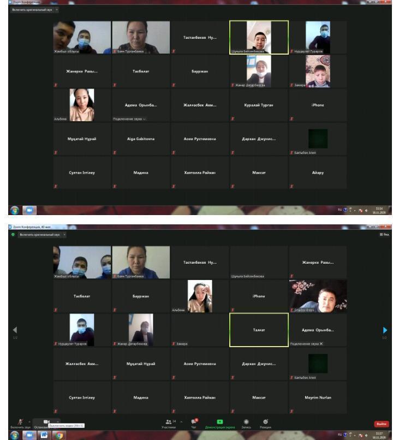Screen dimensions: 393x440
Task: Start recording with the Record icon
Action: pos(246,421)
